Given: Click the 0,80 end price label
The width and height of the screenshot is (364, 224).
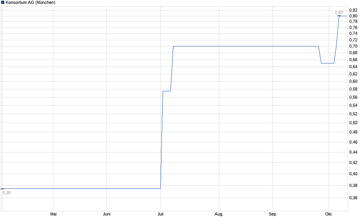Looking at the screenshot, I should coord(339,12).
